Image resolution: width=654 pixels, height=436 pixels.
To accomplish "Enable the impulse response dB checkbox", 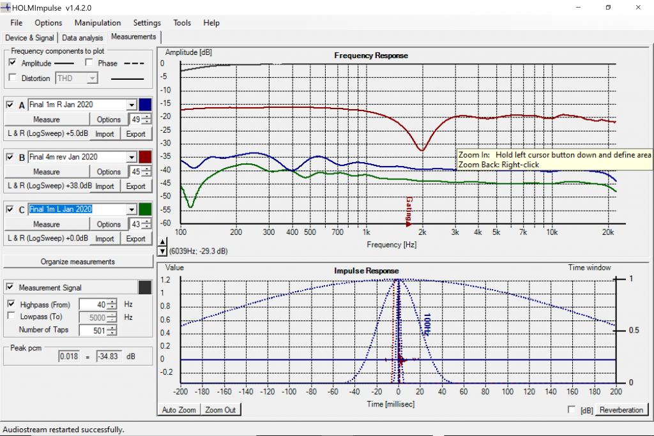I will [572, 410].
